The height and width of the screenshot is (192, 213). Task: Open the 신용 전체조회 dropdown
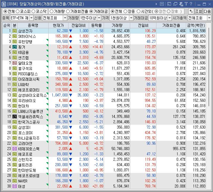click(65, 18)
